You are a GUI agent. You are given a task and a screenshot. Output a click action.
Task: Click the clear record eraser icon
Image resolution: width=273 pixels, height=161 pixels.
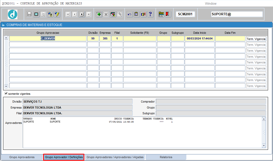click(113, 14)
